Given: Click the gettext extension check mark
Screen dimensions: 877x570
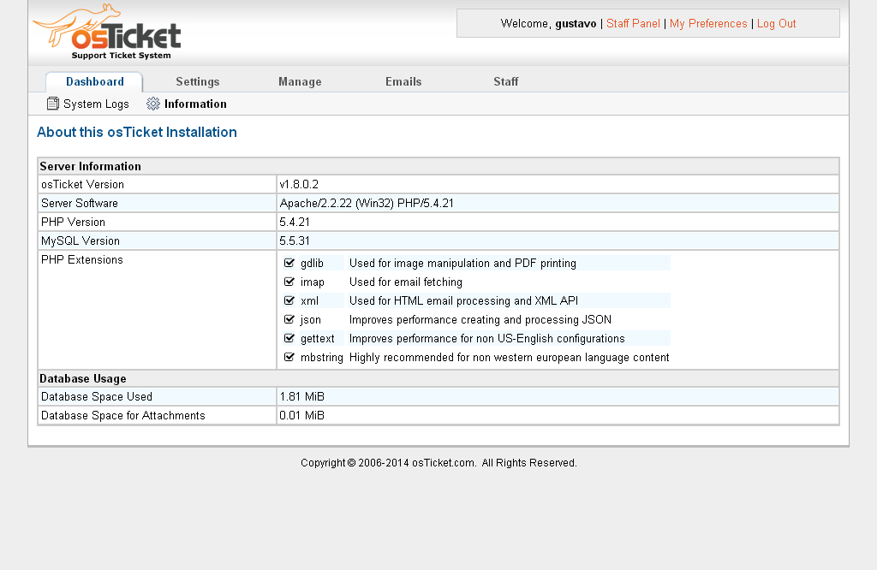Looking at the screenshot, I should click(x=289, y=338).
